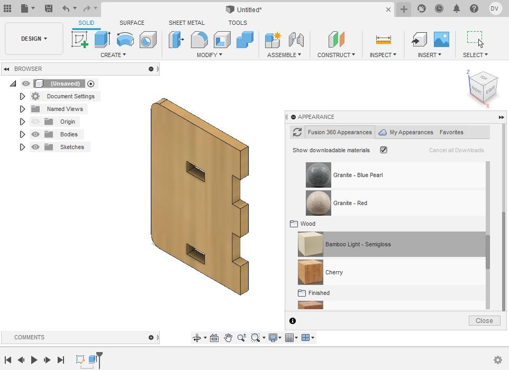
Task: Select the Press Pull tool
Action: tap(176, 40)
